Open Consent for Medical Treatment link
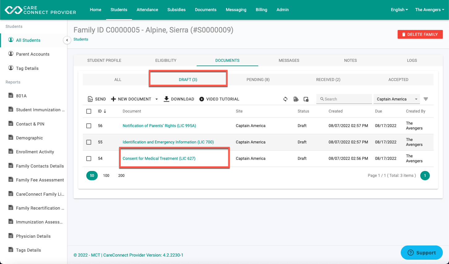The width and height of the screenshot is (449, 264). 159,159
